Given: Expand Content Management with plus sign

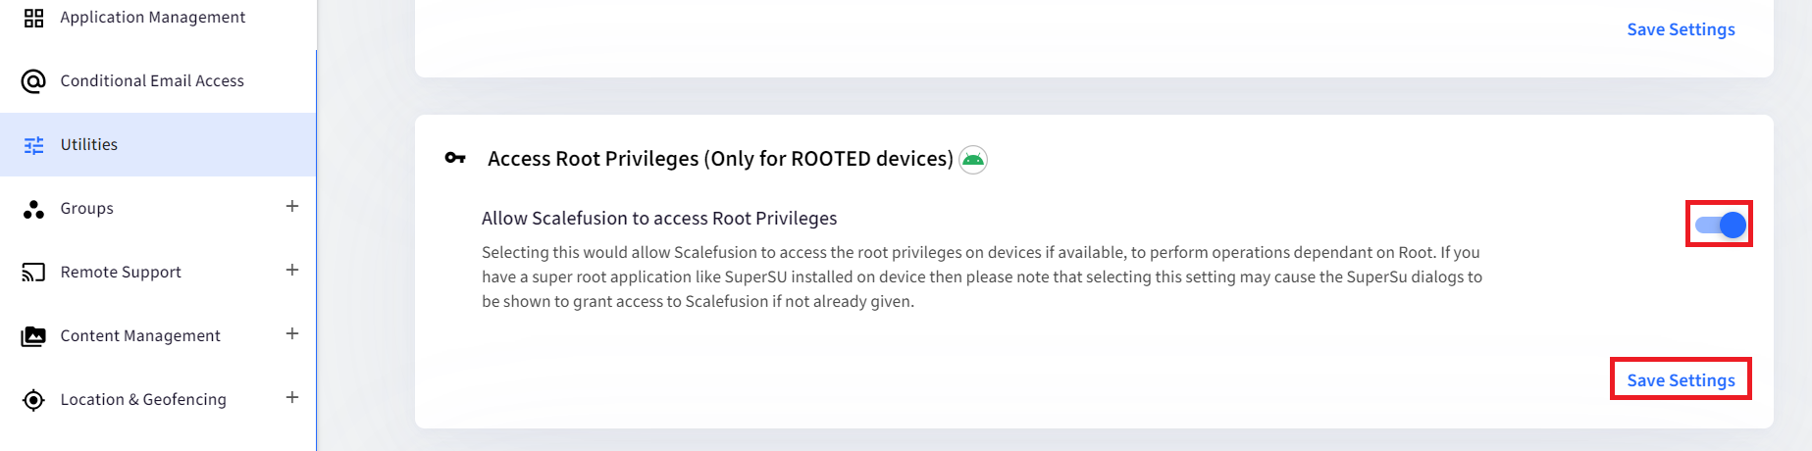Looking at the screenshot, I should [x=292, y=333].
